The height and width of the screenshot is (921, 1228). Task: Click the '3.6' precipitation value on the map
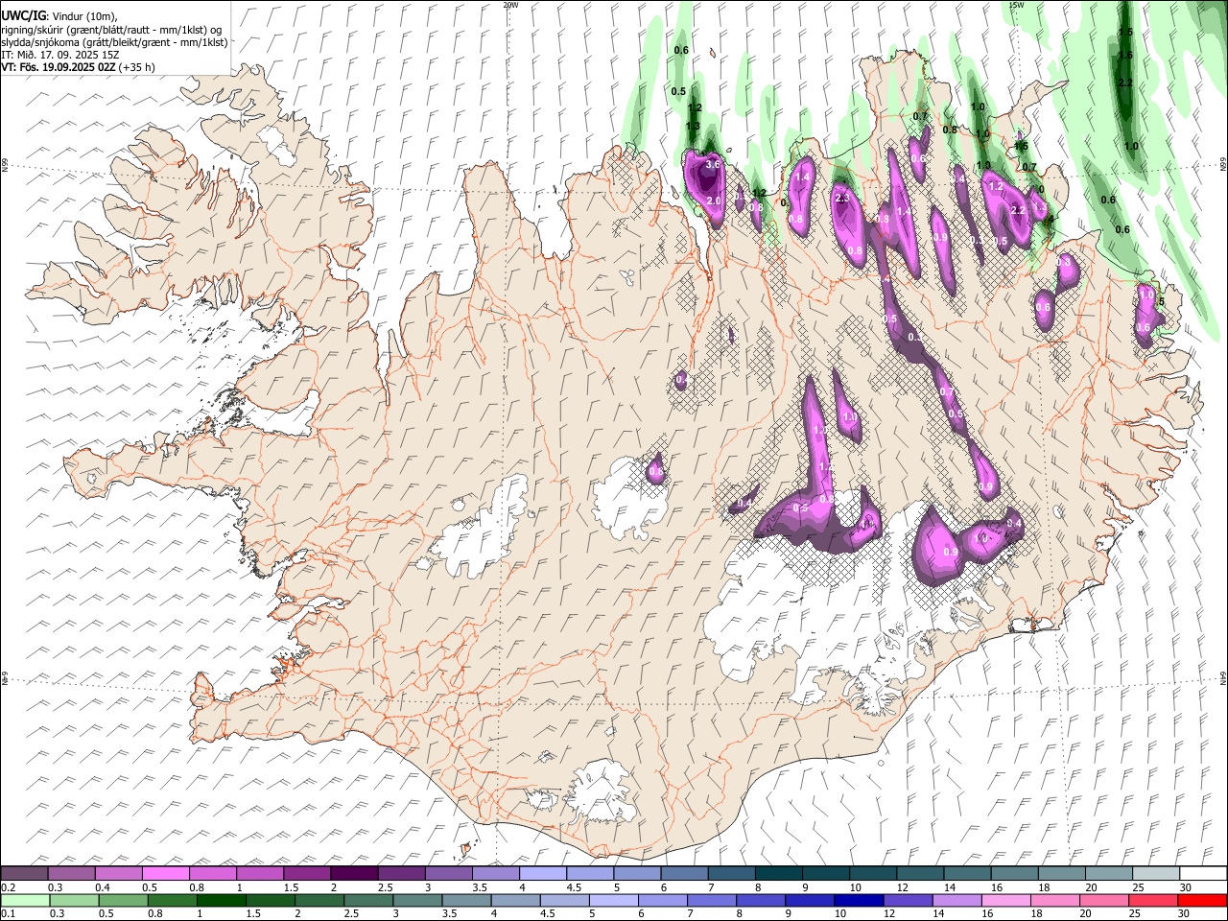click(712, 165)
